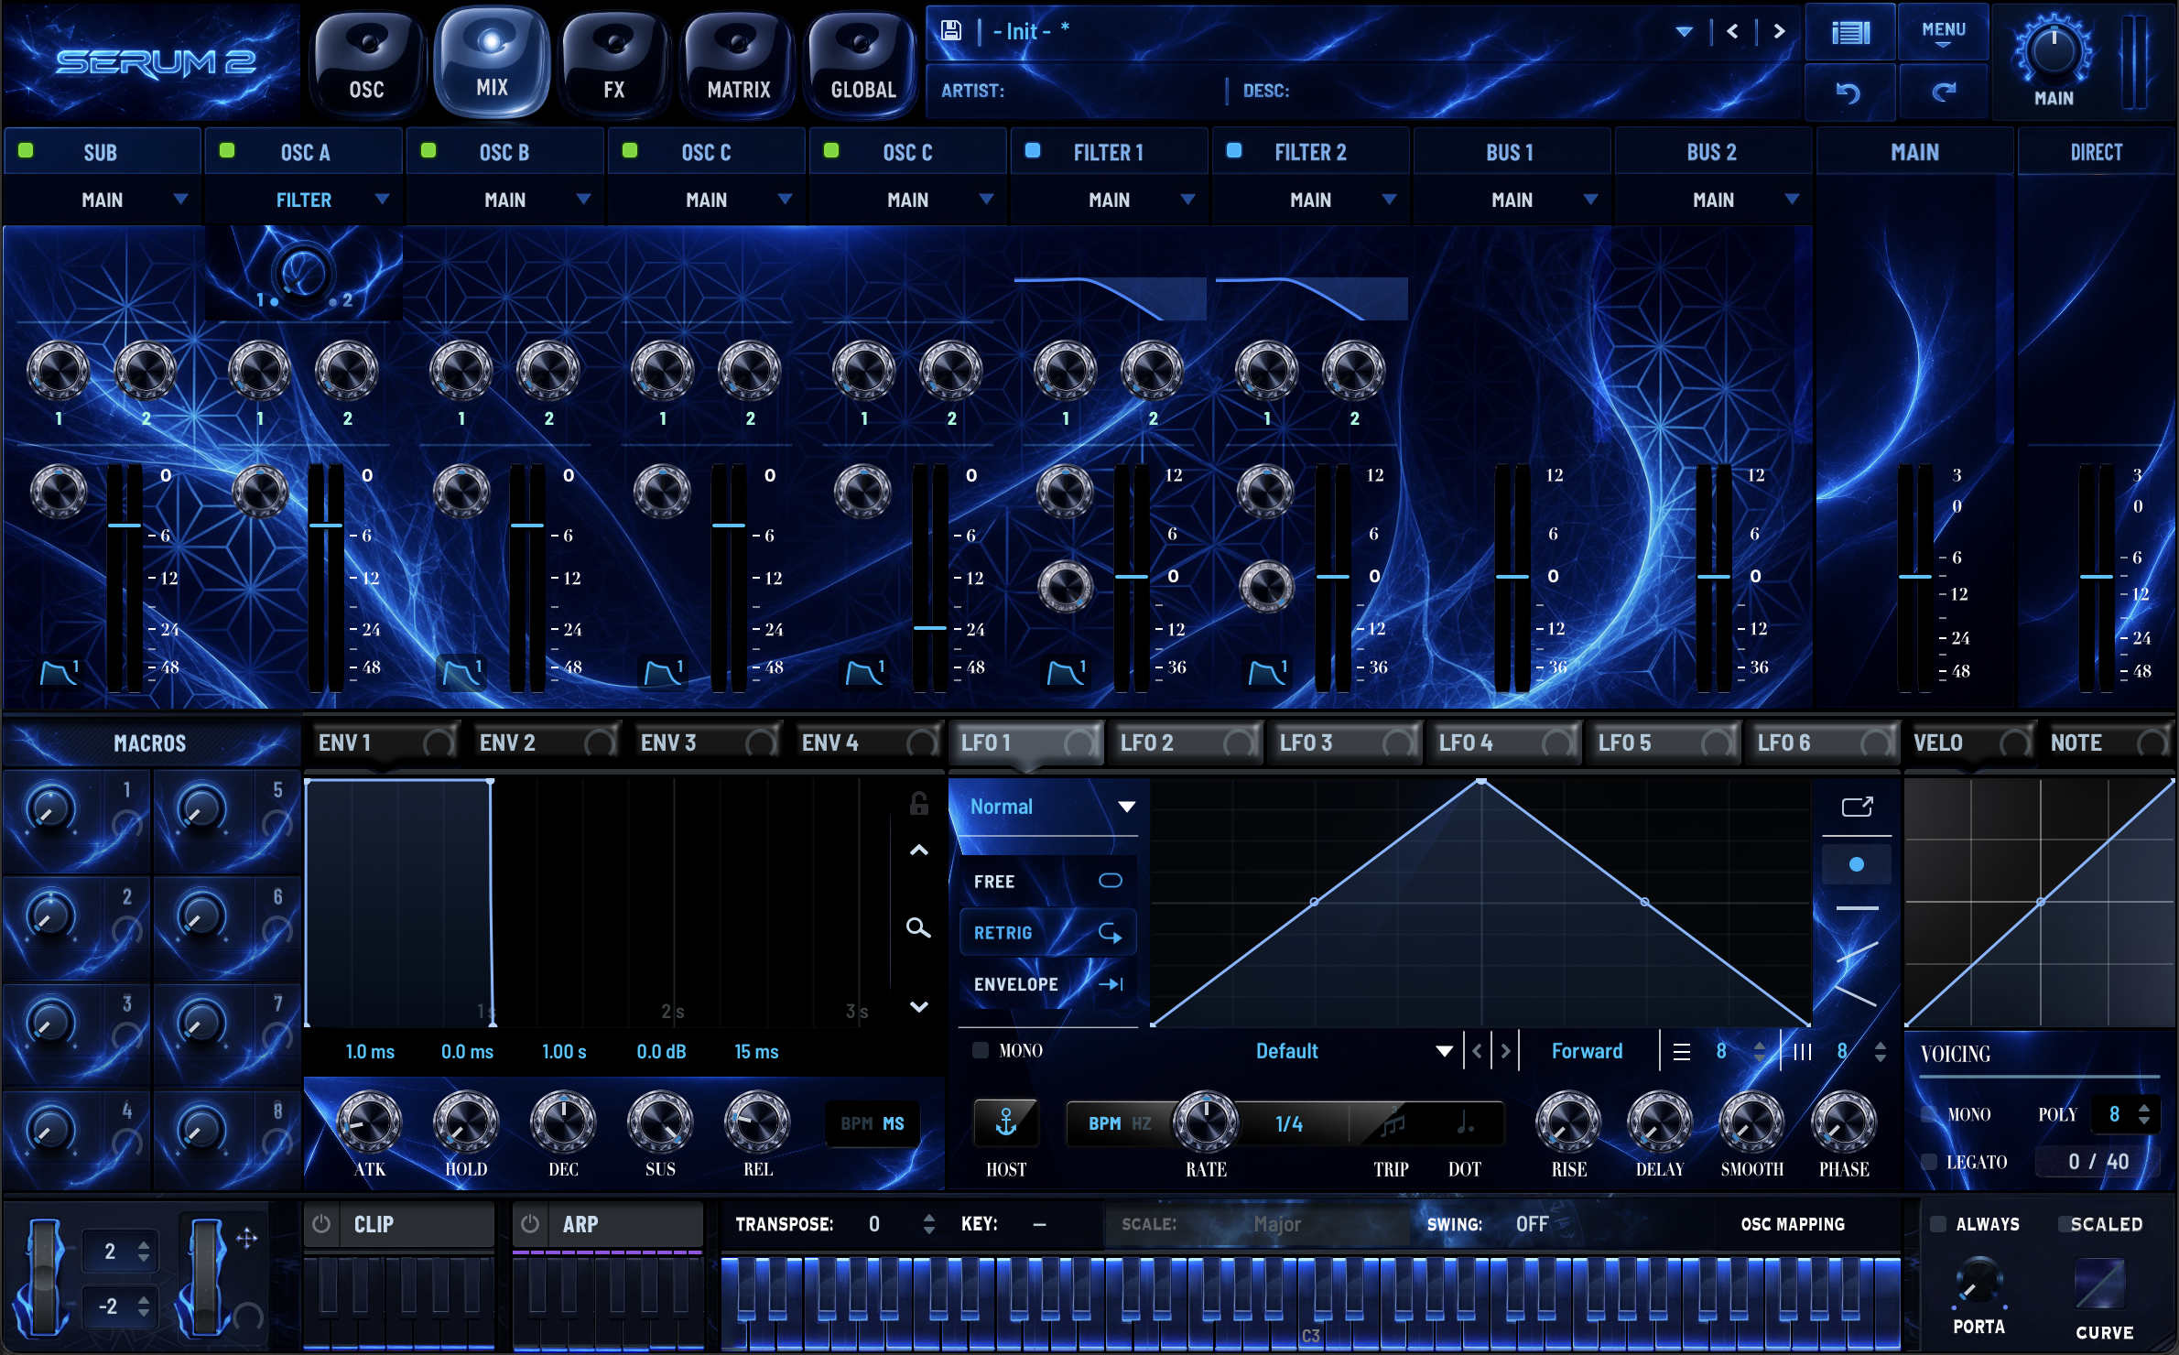Enable the DOT dotted note icon
This screenshot has width=2179, height=1355.
pyautogui.click(x=1465, y=1122)
